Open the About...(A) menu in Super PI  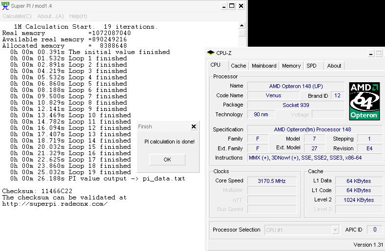click(x=50, y=16)
